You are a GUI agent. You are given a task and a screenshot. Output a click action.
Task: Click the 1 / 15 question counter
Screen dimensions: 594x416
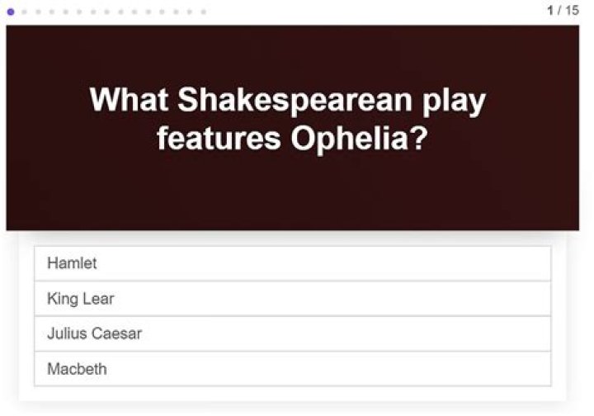[x=563, y=11]
